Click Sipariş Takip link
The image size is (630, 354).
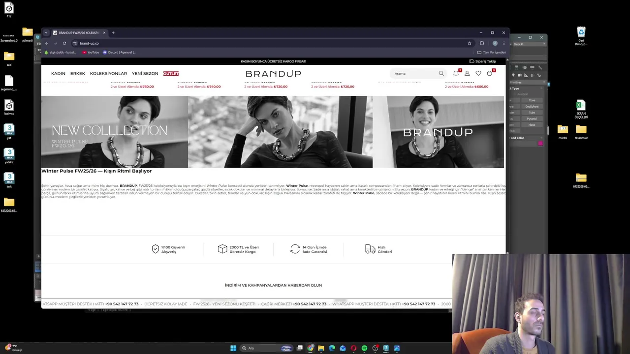pyautogui.click(x=482, y=61)
